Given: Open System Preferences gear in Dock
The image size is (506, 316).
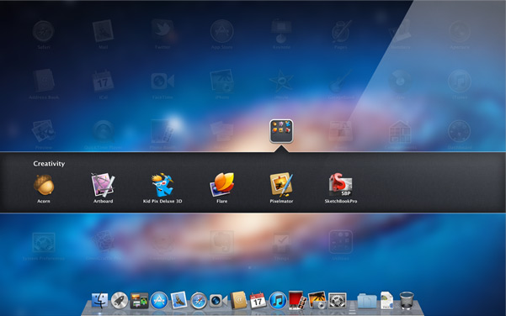Looking at the screenshot, I should pos(338,300).
